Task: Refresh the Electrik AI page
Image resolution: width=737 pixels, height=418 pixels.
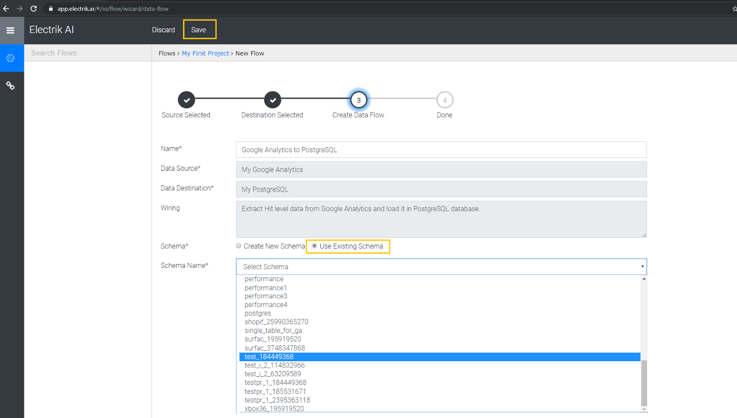Action: 33,8
